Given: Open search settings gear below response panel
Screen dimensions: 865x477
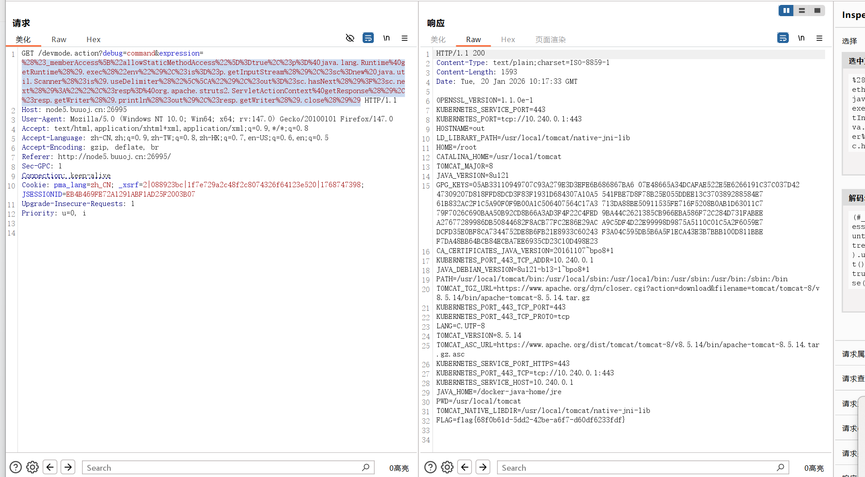Looking at the screenshot, I should (x=447, y=467).
